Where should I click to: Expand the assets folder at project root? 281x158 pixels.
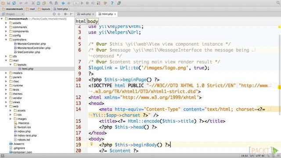pos(6,23)
